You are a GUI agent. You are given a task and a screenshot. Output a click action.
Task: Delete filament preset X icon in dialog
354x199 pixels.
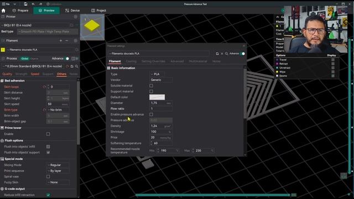pos(222,54)
